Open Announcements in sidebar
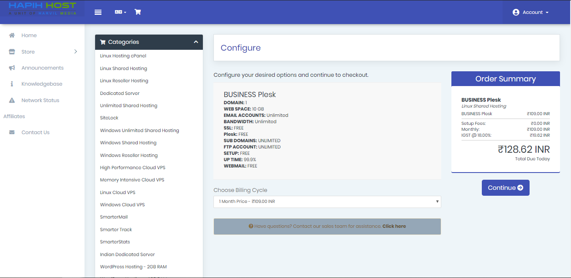Image resolution: width=571 pixels, height=278 pixels. tap(43, 68)
